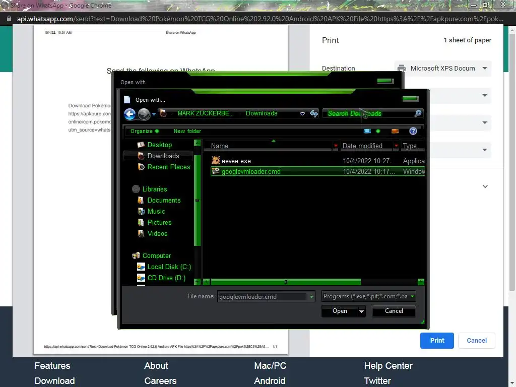Click the Libraries icon

click(136, 189)
